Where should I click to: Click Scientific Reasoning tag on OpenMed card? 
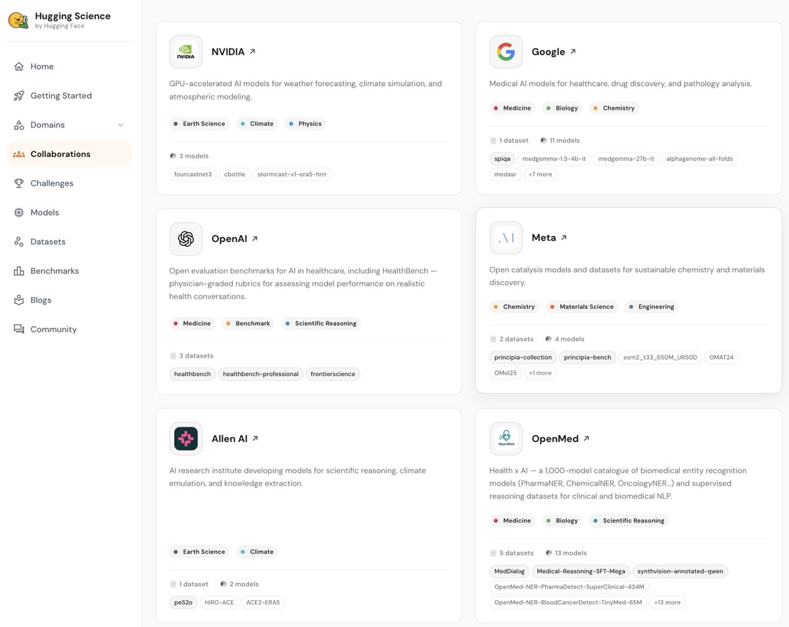(629, 521)
